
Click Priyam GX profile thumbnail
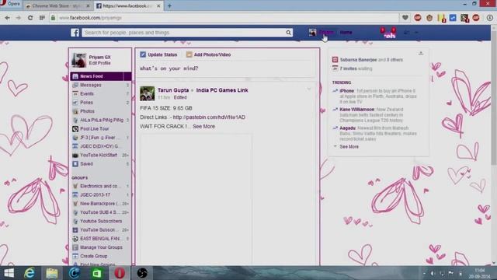(79, 60)
